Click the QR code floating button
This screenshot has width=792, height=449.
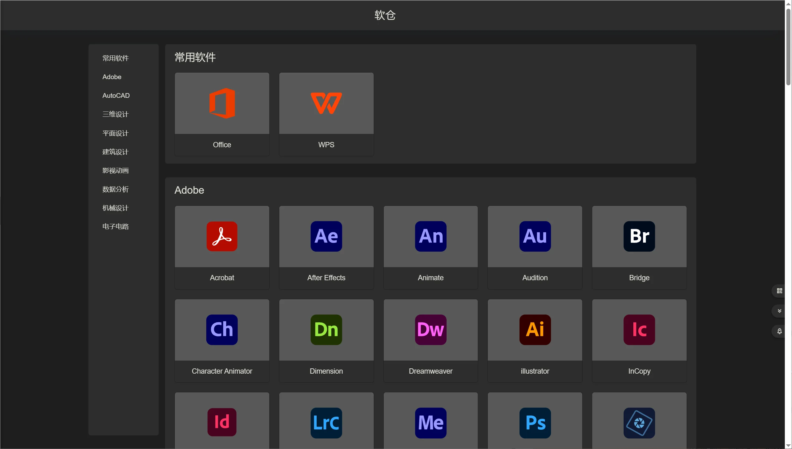tap(779, 291)
